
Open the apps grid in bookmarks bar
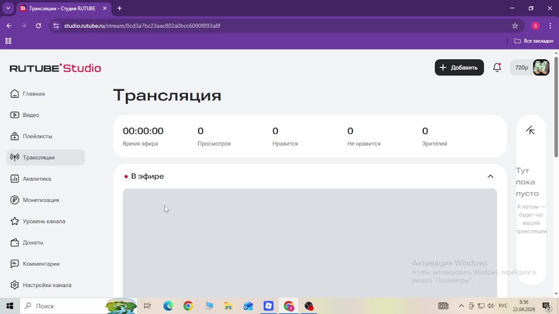[8, 41]
